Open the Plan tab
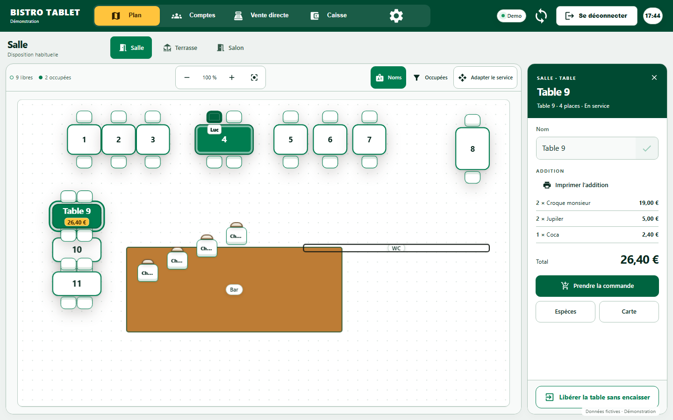 click(x=127, y=15)
